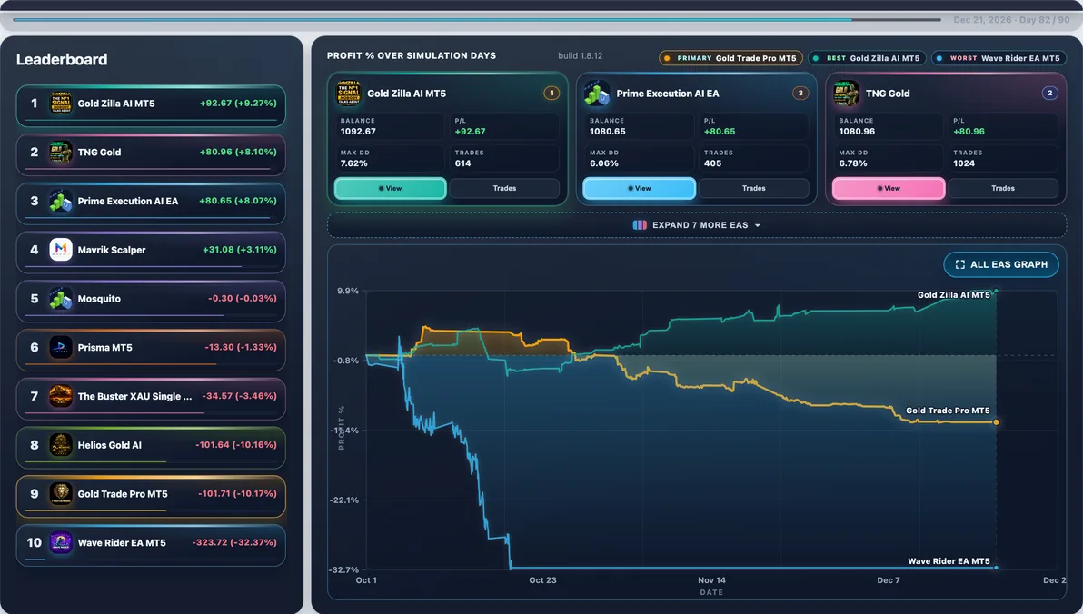Toggle View on the Prime Execution AI EA card
The image size is (1083, 614).
(x=639, y=189)
